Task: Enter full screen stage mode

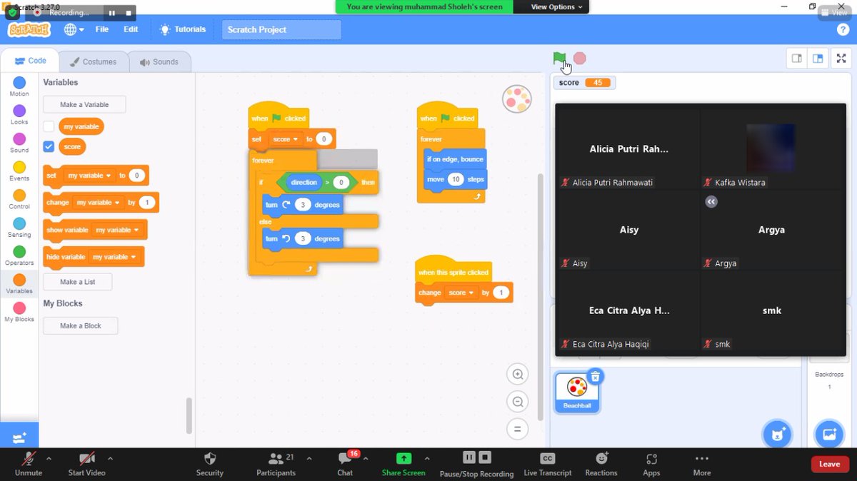Action: [840, 59]
